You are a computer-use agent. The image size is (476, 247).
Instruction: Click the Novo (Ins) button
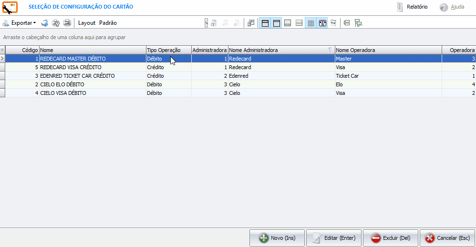pyautogui.click(x=277, y=238)
